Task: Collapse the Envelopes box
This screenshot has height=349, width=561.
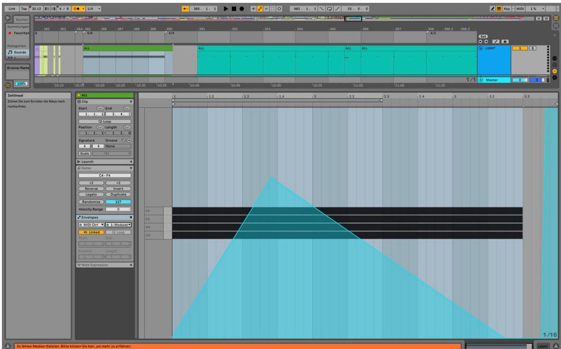Action: tap(131, 217)
